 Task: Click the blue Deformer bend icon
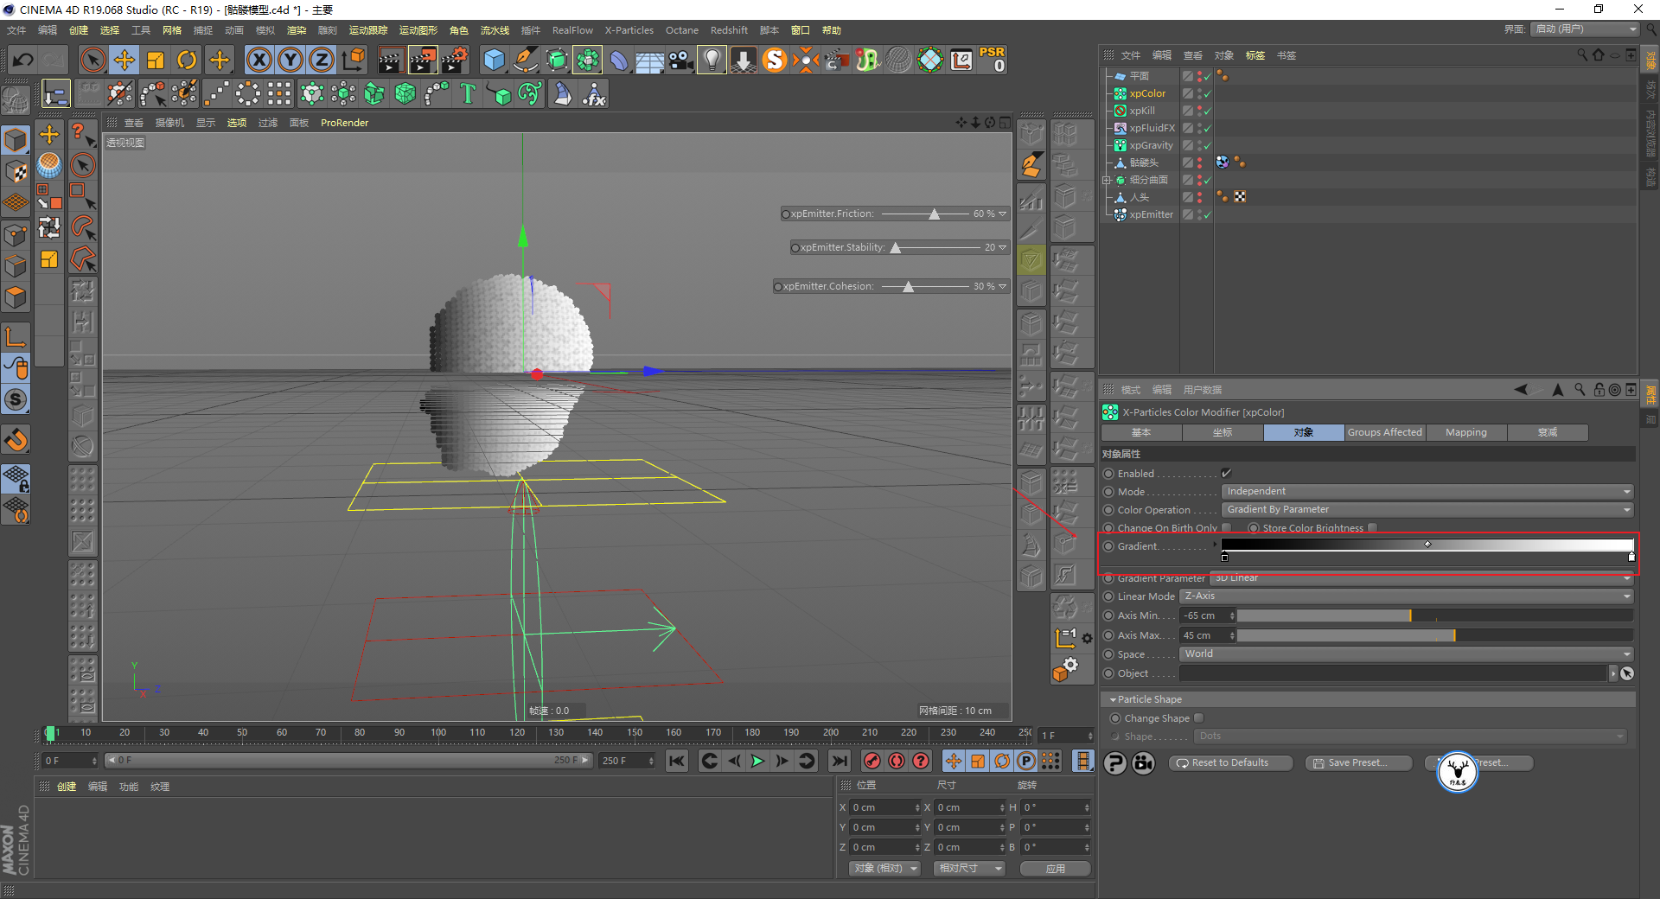[x=619, y=60]
